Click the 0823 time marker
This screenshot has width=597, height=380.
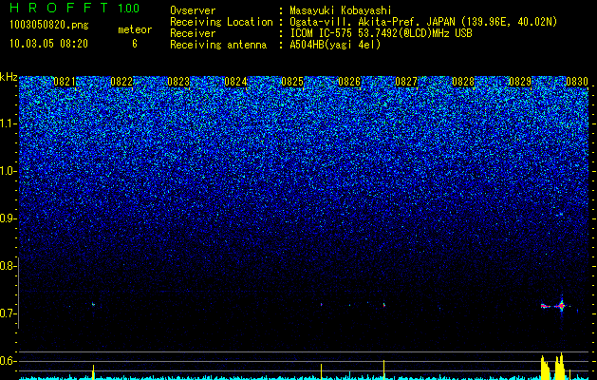178,82
